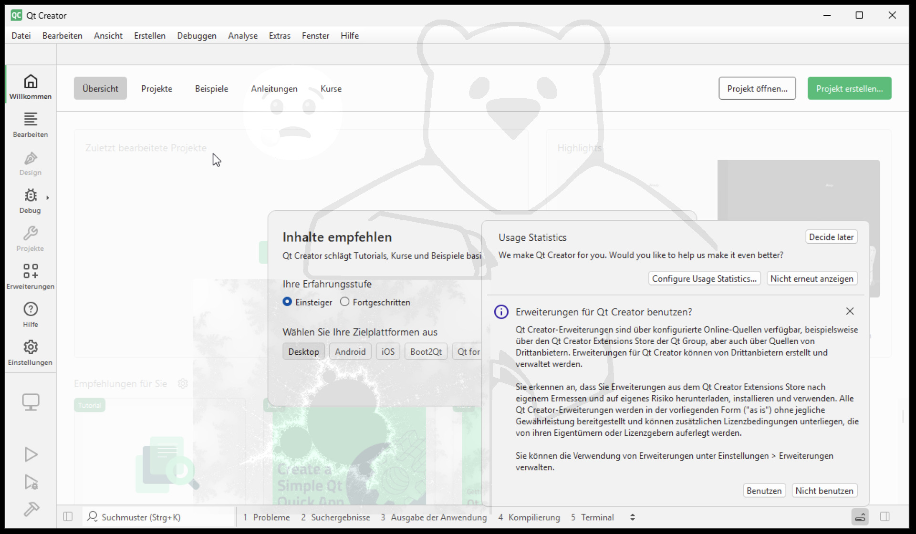Open the Create a Simple Qt Quick App card
The width and height of the screenshot is (916, 534).
[x=349, y=452]
